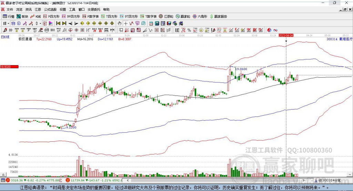This screenshot has height=191, width=353.
Task: Open the 工具 menu
Action: [x=72, y=9]
